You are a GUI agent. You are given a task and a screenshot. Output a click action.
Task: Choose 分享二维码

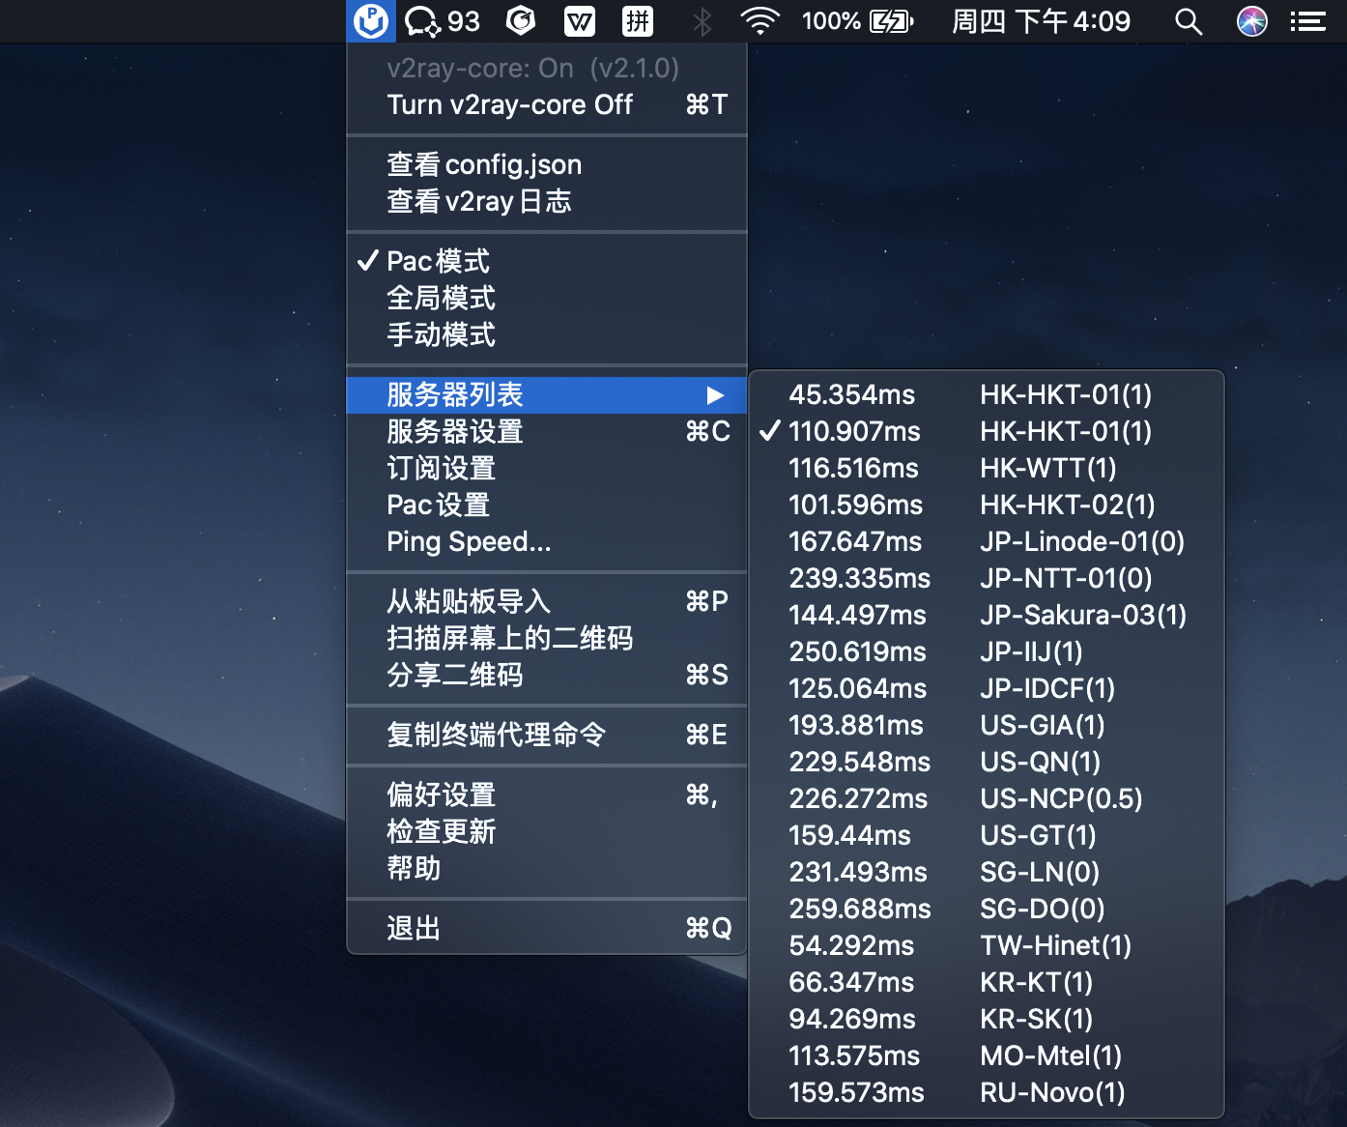[x=547, y=675]
